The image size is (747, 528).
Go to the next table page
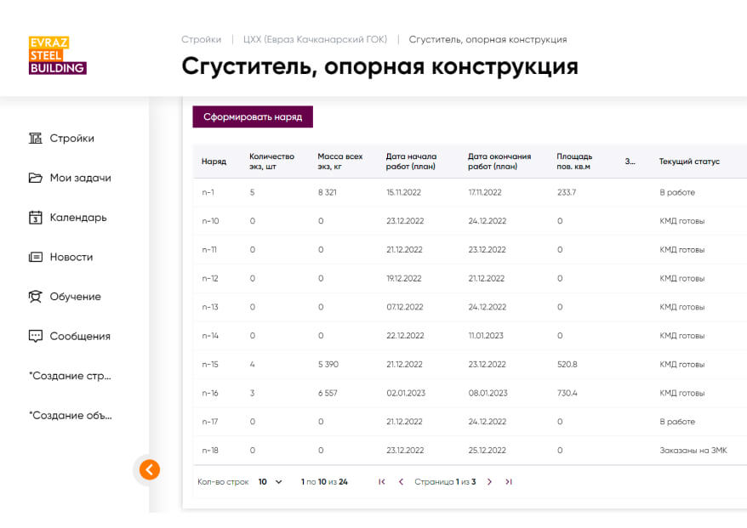pyautogui.click(x=489, y=482)
